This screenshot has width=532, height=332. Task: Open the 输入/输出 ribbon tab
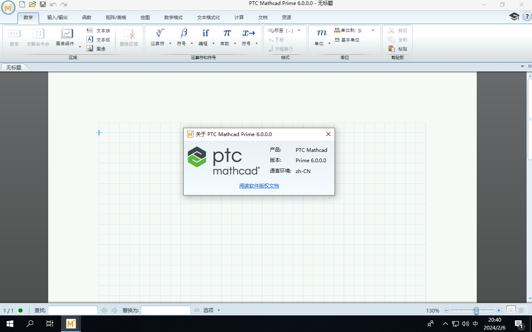click(57, 17)
